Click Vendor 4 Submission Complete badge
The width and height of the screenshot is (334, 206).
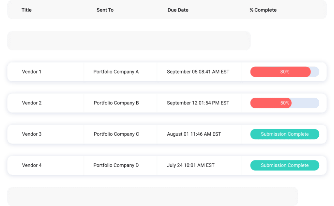coord(284,165)
